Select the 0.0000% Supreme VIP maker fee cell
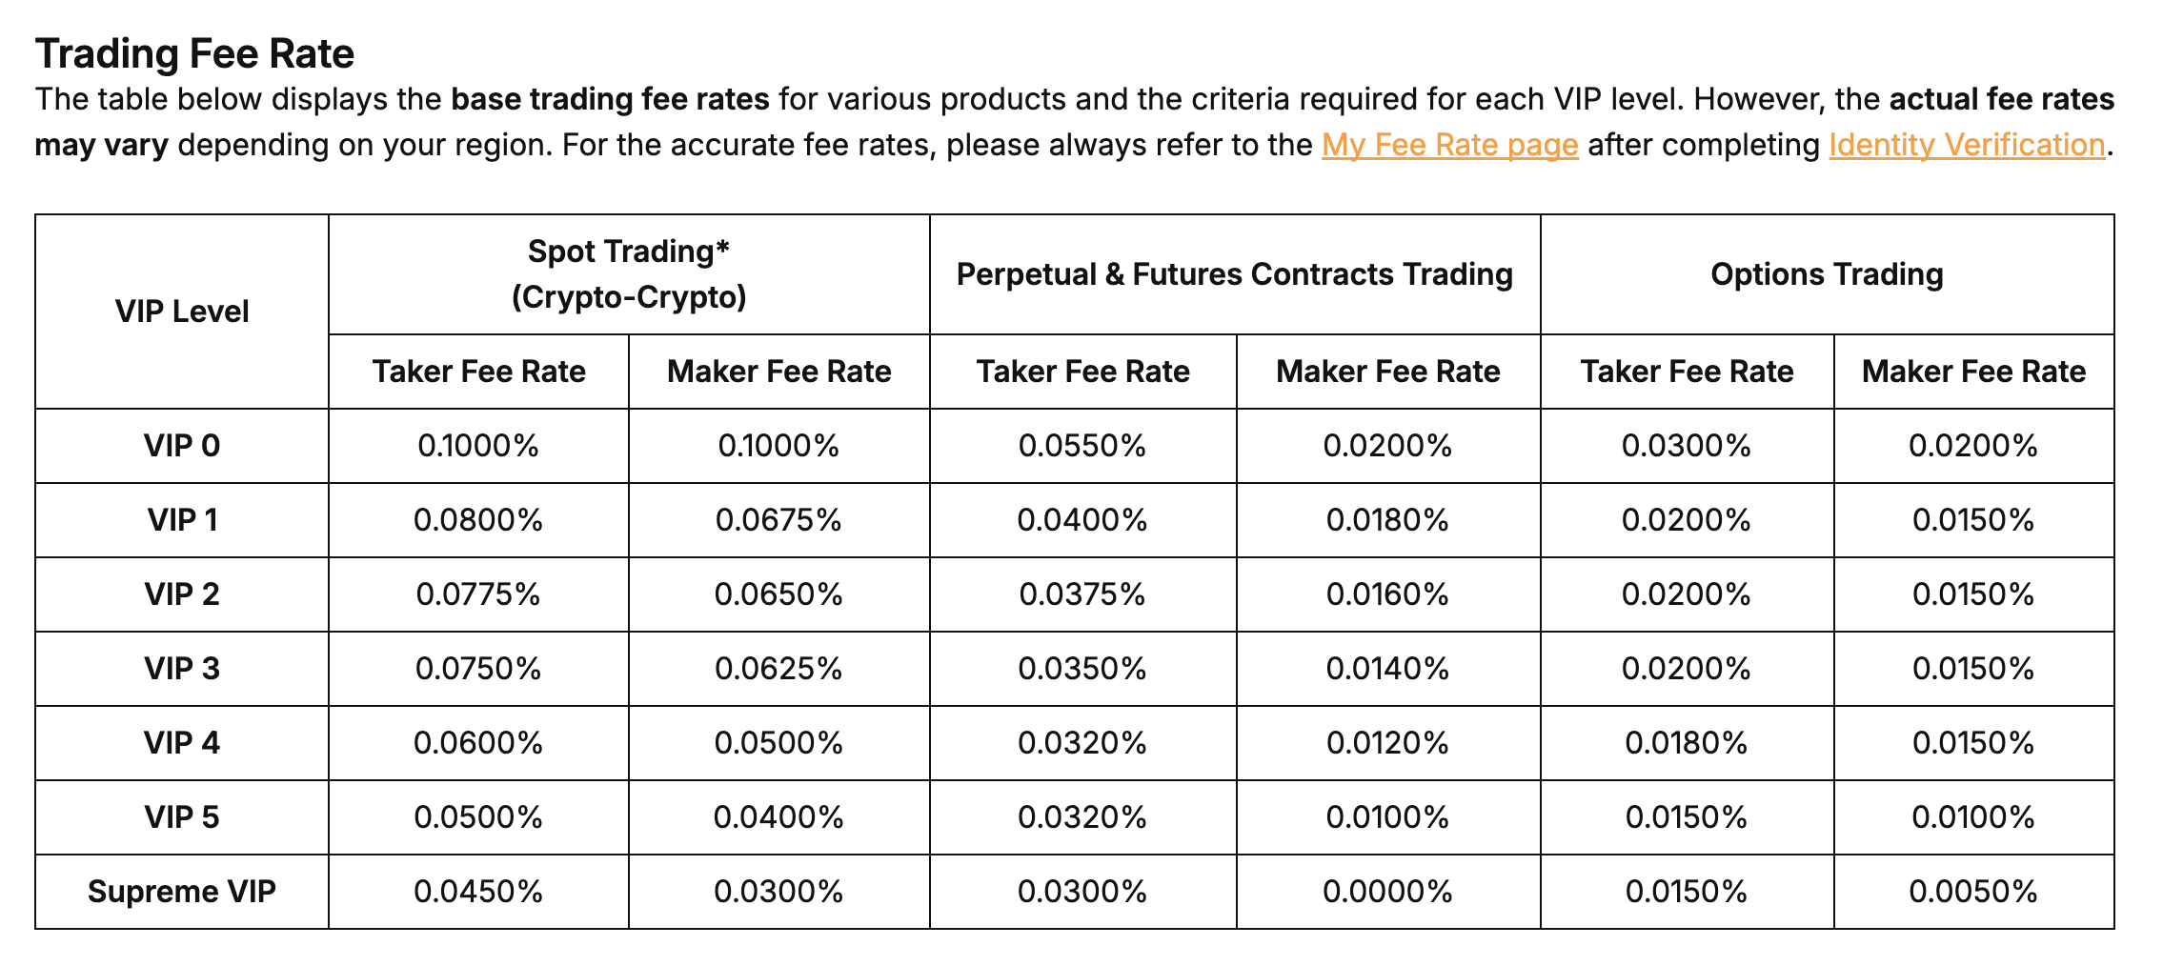The height and width of the screenshot is (966, 2163). (x=1387, y=892)
